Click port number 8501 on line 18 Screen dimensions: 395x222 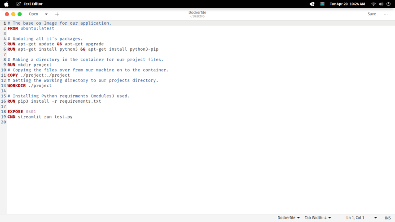tap(31, 112)
